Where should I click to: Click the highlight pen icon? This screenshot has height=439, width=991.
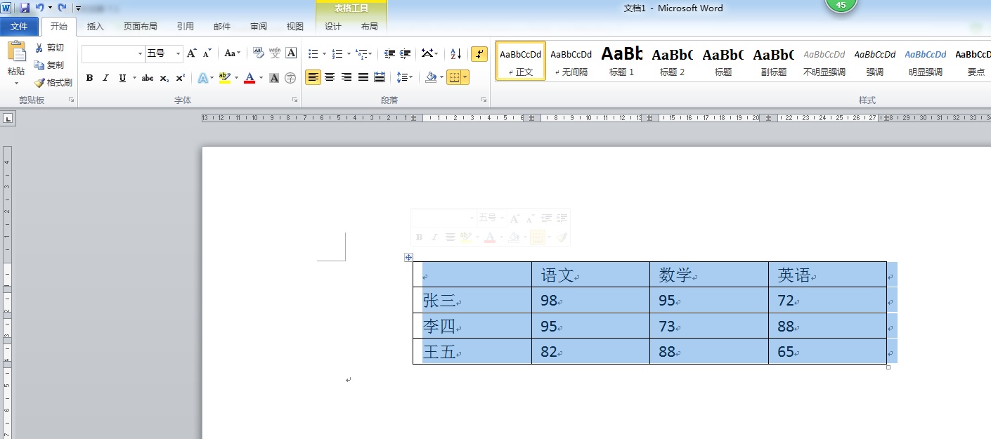tap(224, 78)
